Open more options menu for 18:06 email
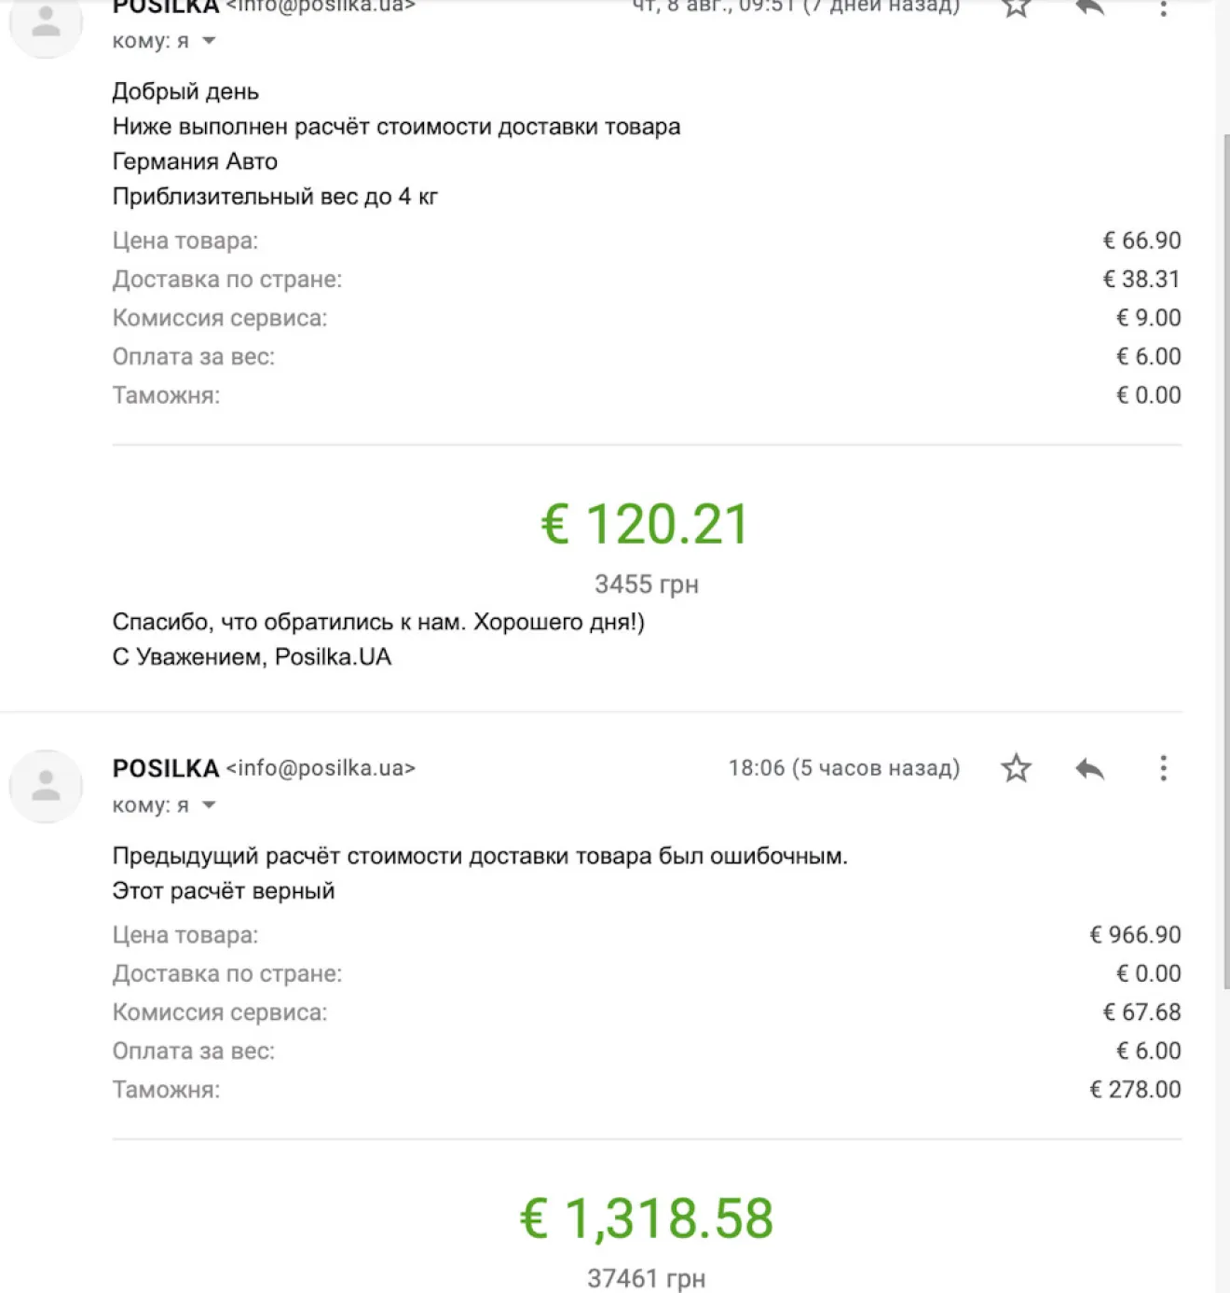The height and width of the screenshot is (1293, 1230). click(1163, 768)
